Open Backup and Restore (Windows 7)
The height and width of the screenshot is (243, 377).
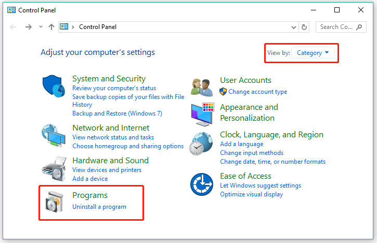[x=118, y=113]
